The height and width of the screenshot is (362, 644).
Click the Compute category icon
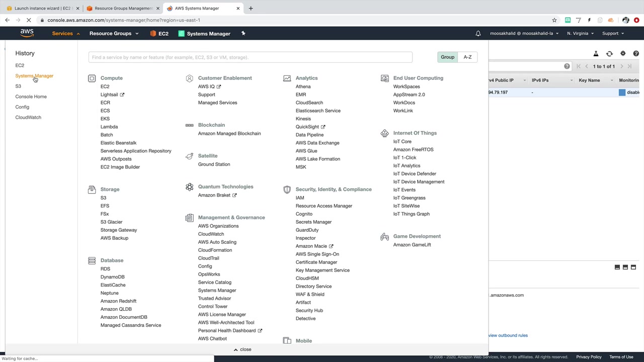(x=92, y=78)
